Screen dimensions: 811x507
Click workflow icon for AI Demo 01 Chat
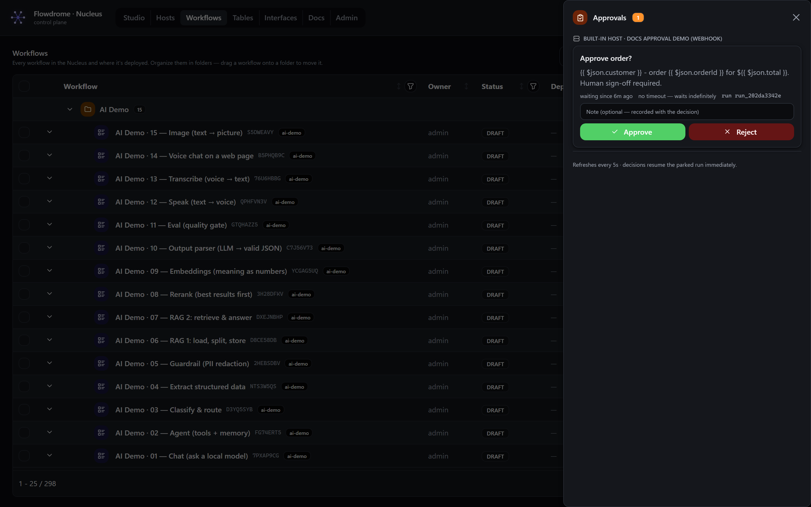tap(101, 456)
